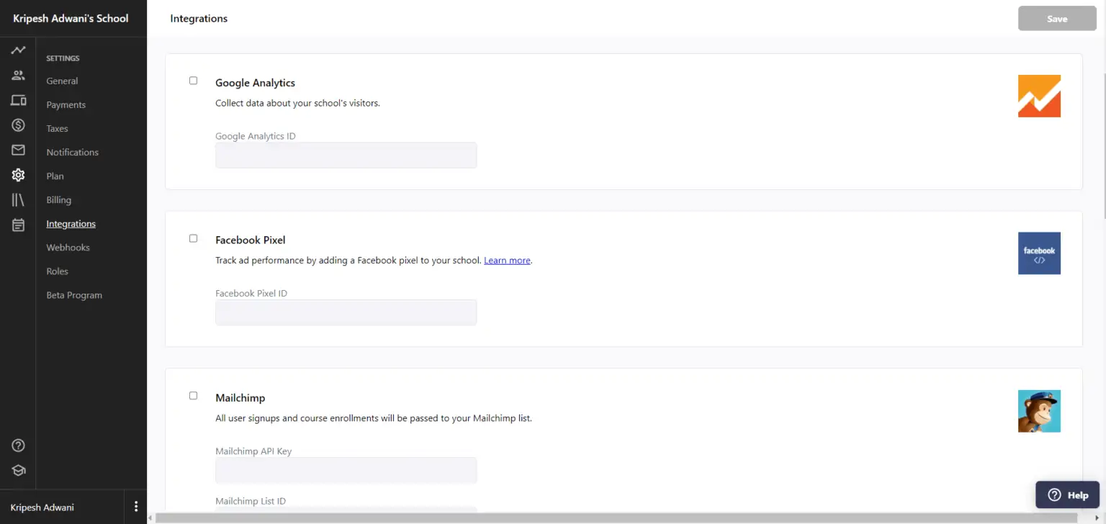Open the graduation cap icon in sidebar
The image size is (1106, 524).
18,470
